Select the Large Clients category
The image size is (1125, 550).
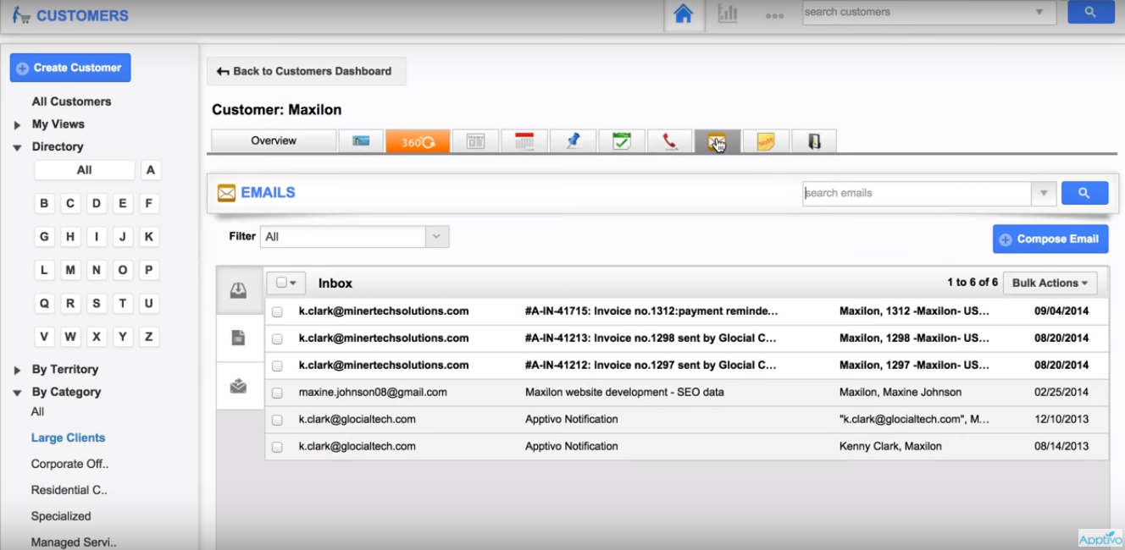point(68,437)
